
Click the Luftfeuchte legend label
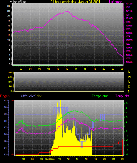coord(27,96)
